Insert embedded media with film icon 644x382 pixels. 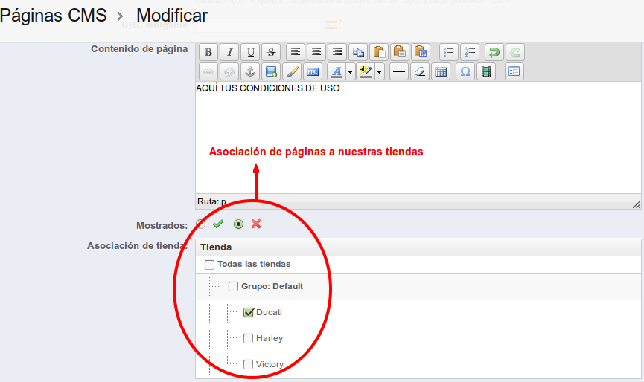pyautogui.click(x=486, y=72)
